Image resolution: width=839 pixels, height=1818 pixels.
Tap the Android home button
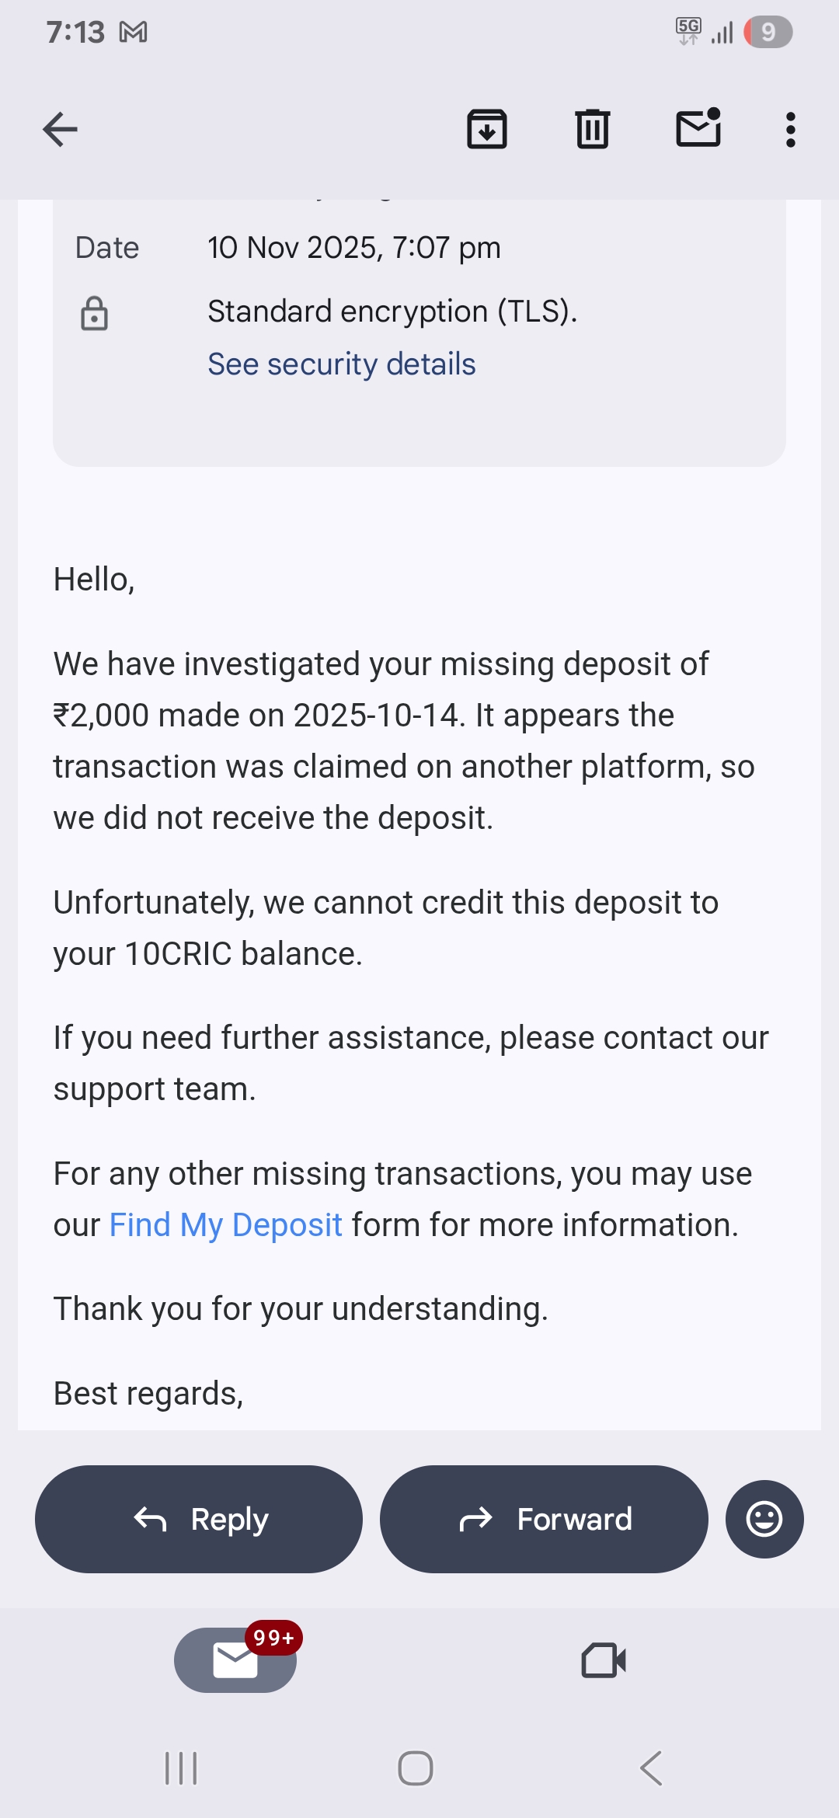click(x=416, y=1768)
